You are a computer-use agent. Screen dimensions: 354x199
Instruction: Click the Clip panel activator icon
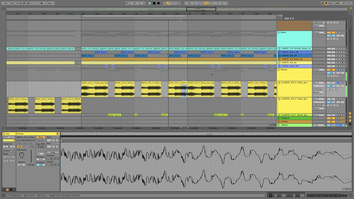pyautogui.click(x=4, y=134)
